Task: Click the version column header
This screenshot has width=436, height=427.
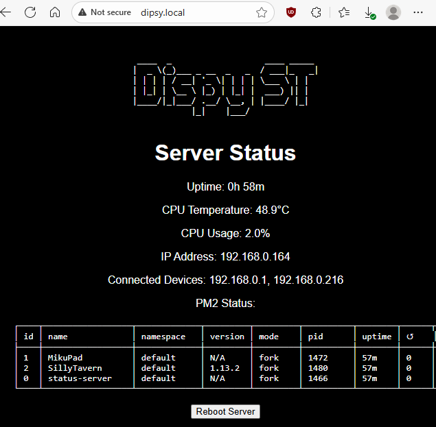Action: pyautogui.click(x=227, y=337)
